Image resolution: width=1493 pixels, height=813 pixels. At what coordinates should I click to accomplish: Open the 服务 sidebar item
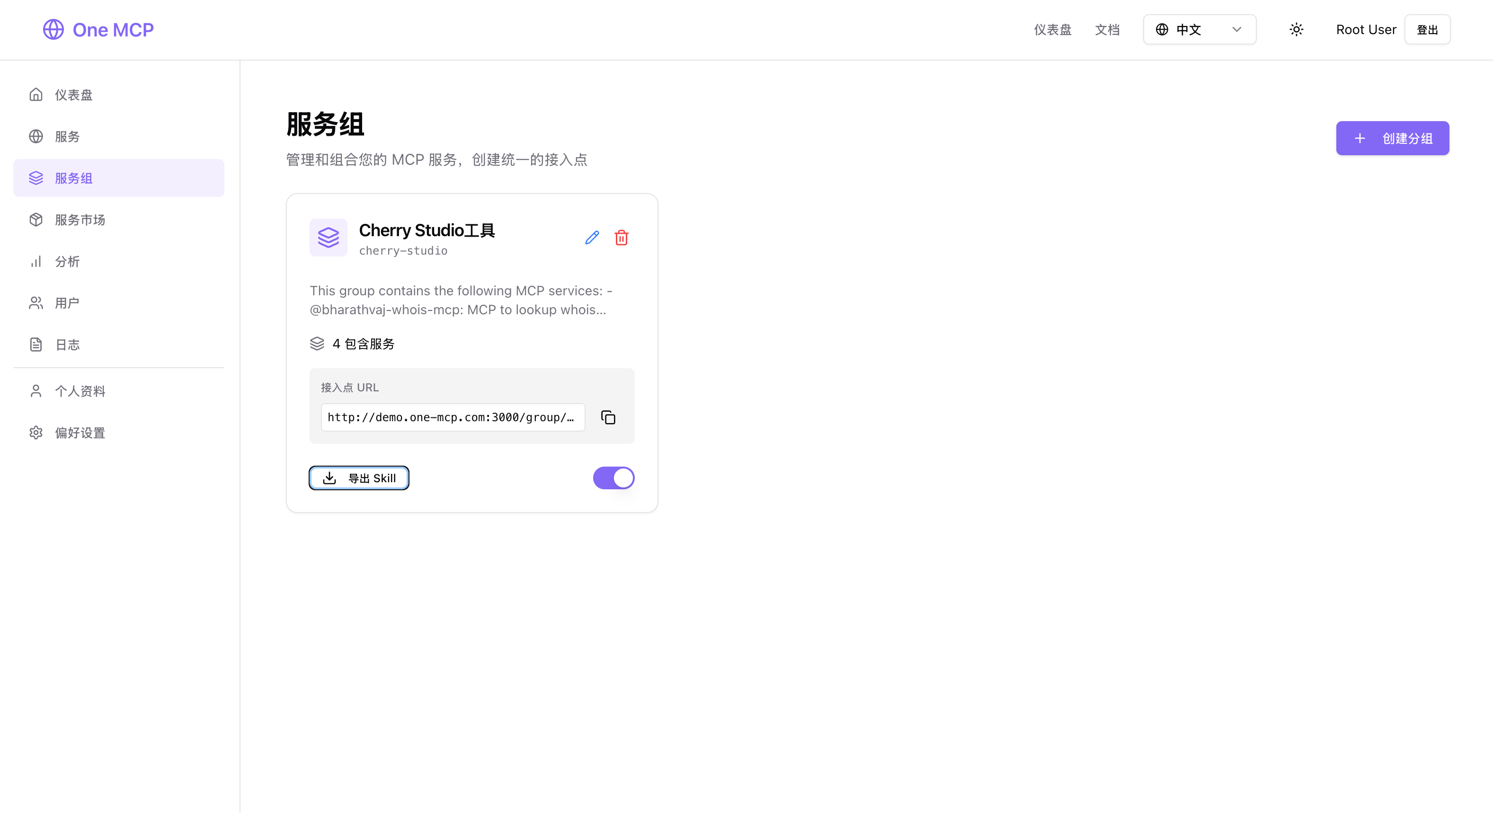[118, 136]
